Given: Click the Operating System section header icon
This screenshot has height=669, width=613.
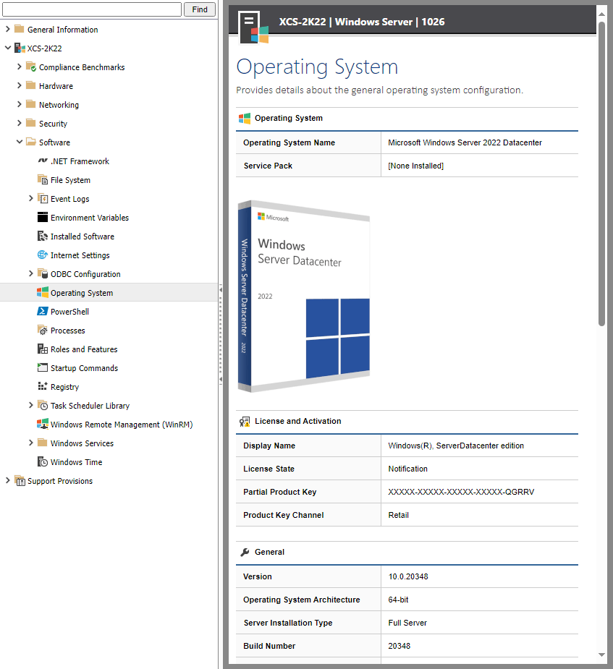Looking at the screenshot, I should coord(245,118).
